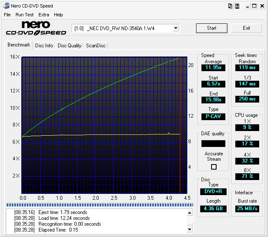Click the copy-to-clipboard icon in title bar
Screen dimensions: 268x237
[x=230, y=6]
